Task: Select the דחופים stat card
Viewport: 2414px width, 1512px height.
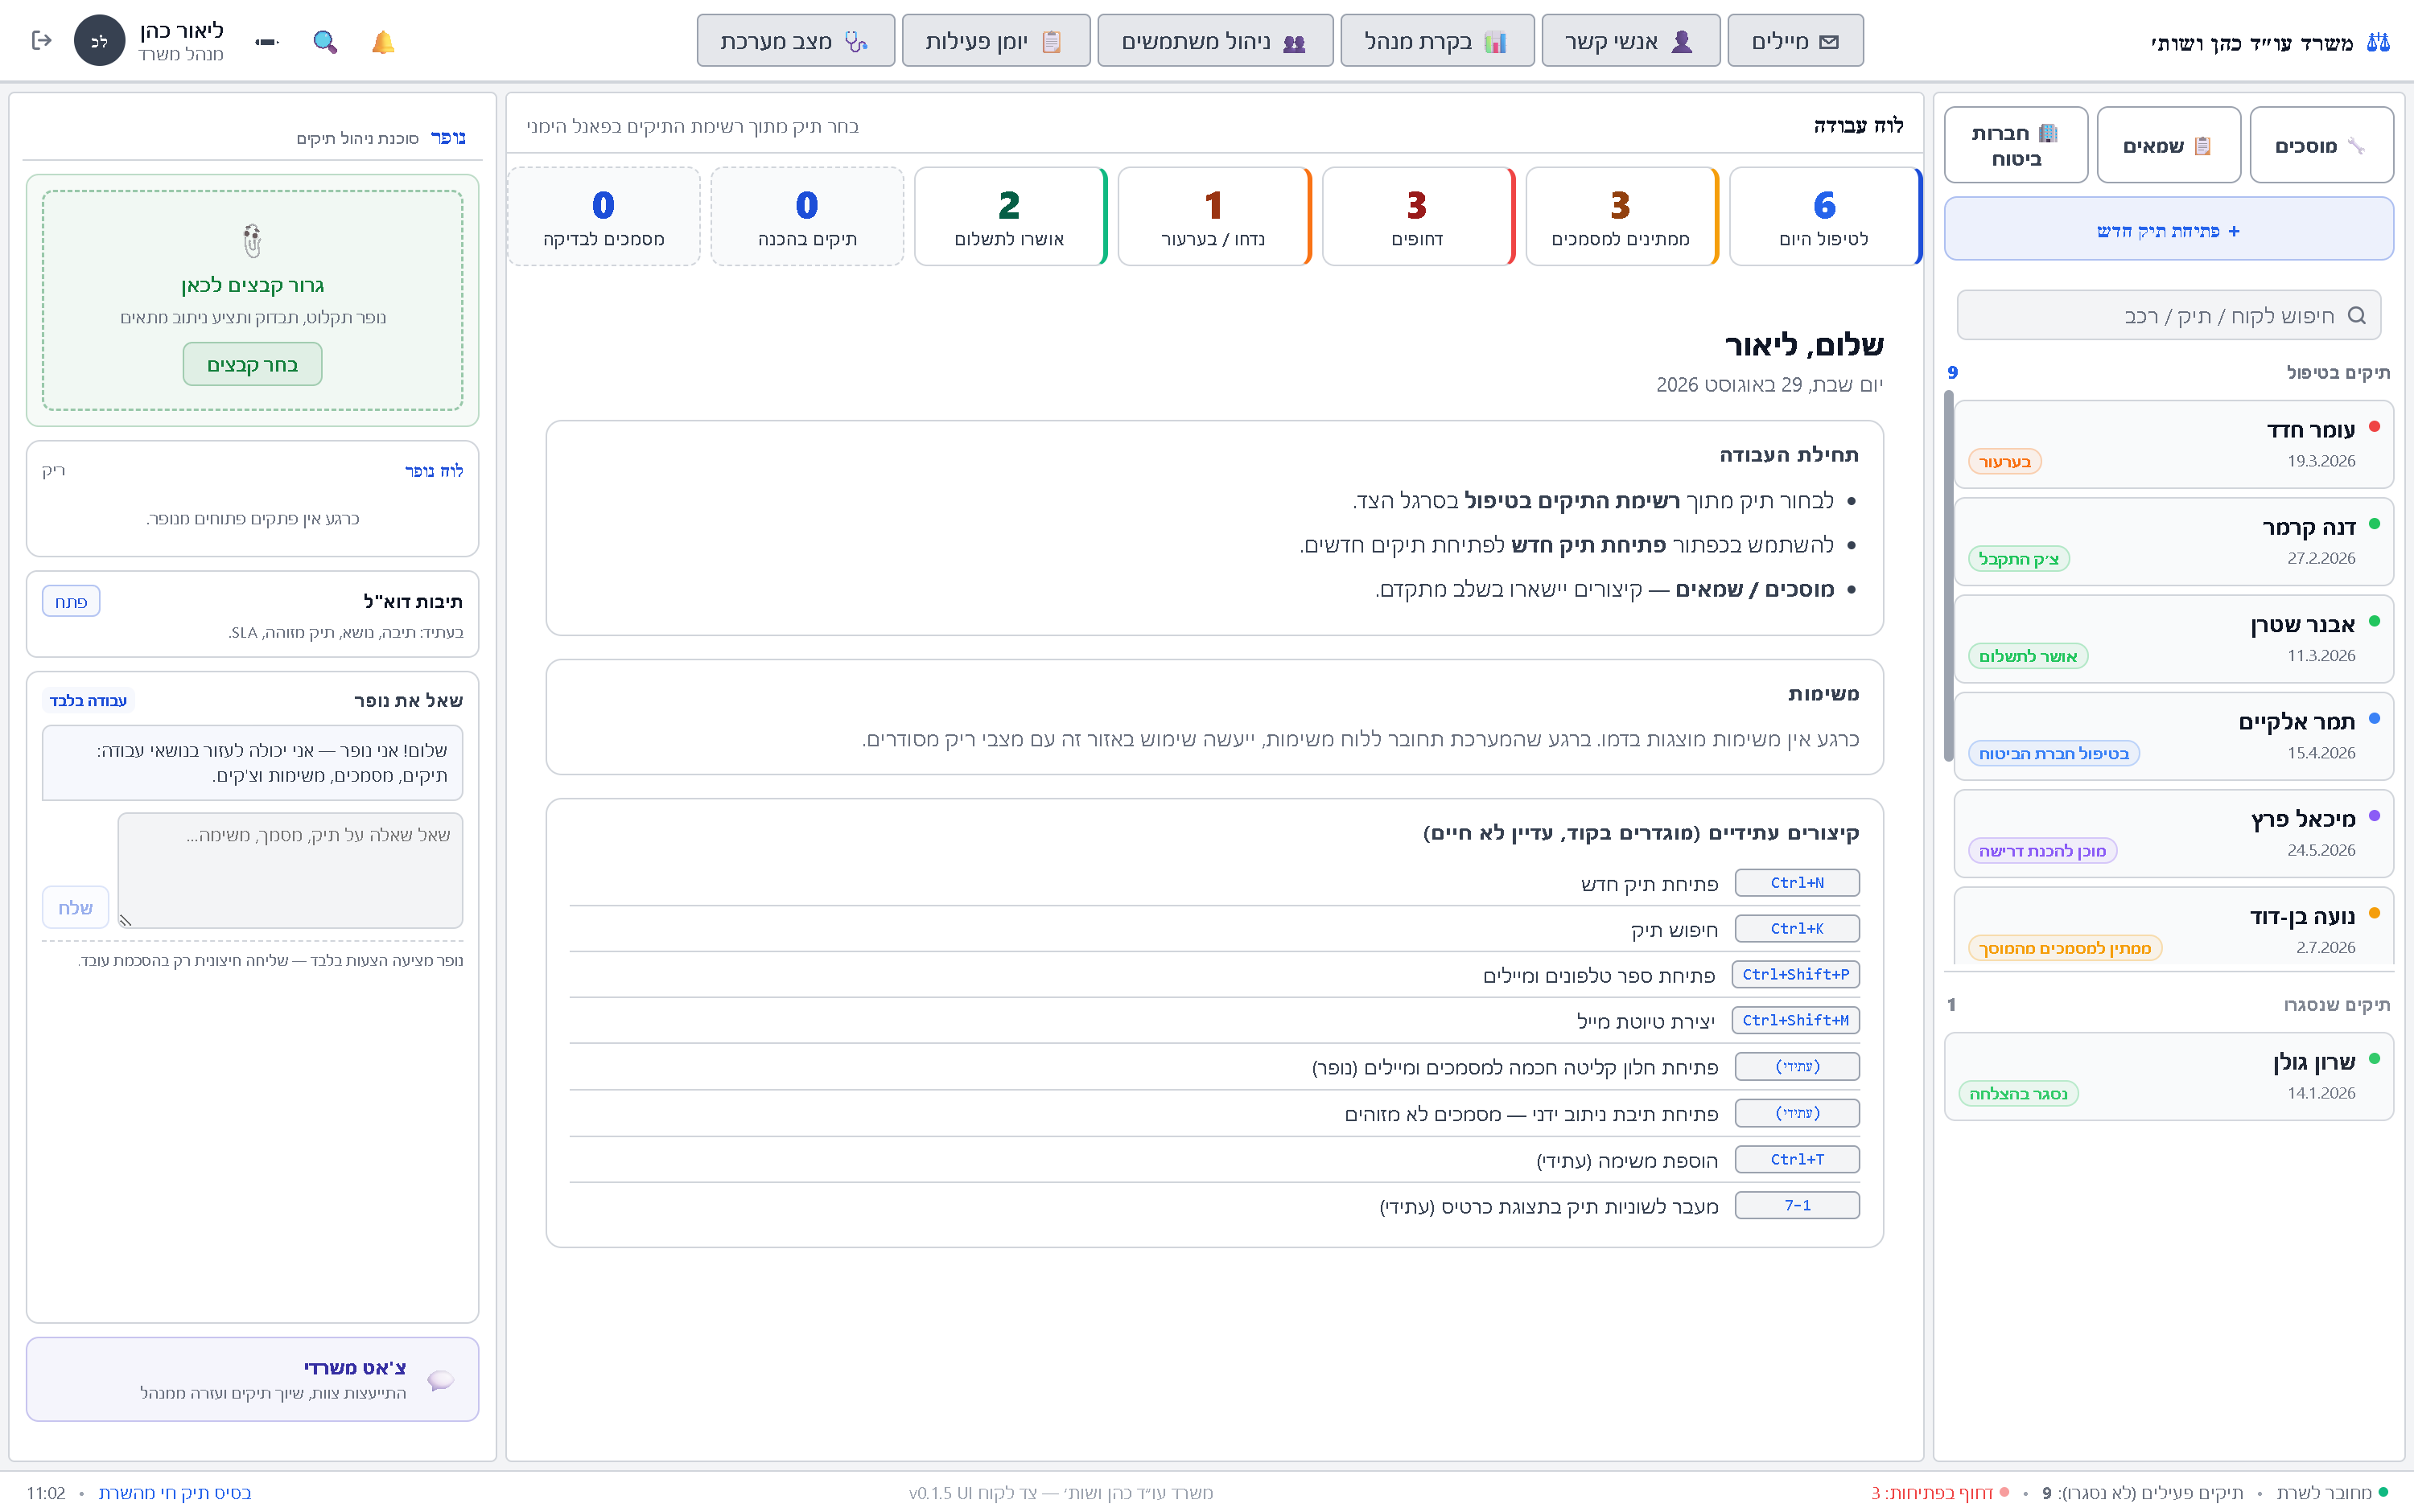Action: pos(1419,216)
